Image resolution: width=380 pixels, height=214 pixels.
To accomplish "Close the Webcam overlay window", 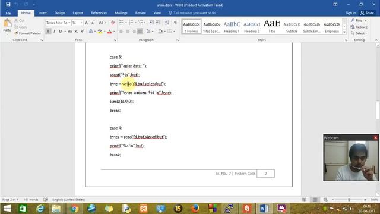I will [x=376, y=137].
